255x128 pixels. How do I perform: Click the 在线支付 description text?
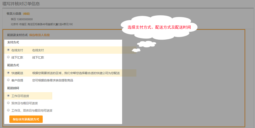[x=38, y=50]
